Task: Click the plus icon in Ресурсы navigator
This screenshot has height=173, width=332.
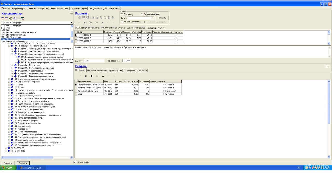Action: (x=92, y=76)
